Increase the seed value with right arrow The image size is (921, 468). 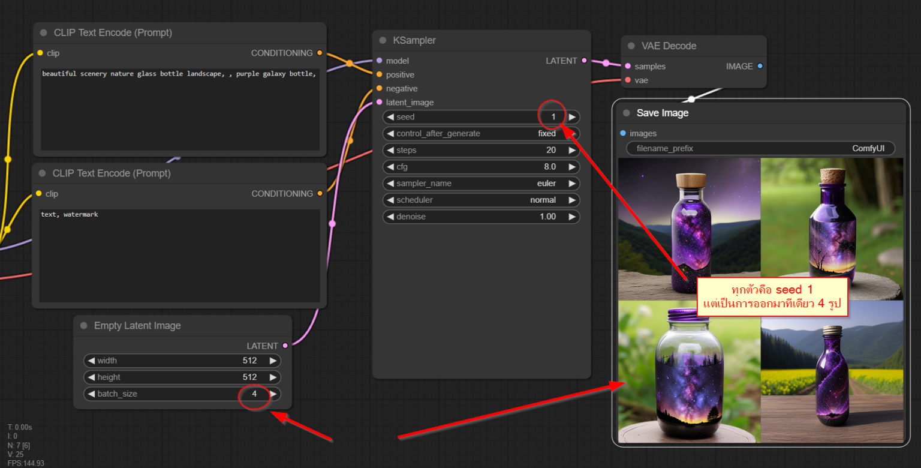pos(572,117)
